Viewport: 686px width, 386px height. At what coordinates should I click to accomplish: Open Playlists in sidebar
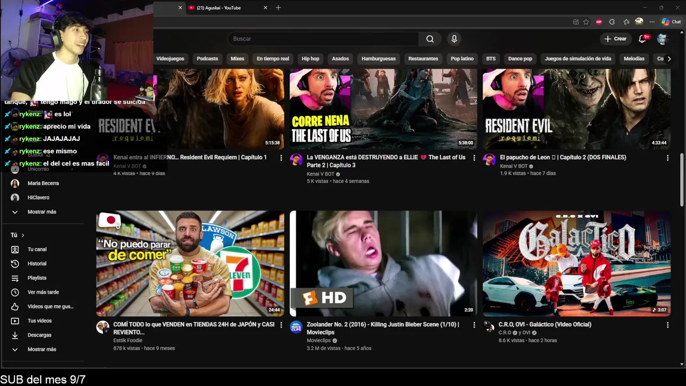point(37,278)
